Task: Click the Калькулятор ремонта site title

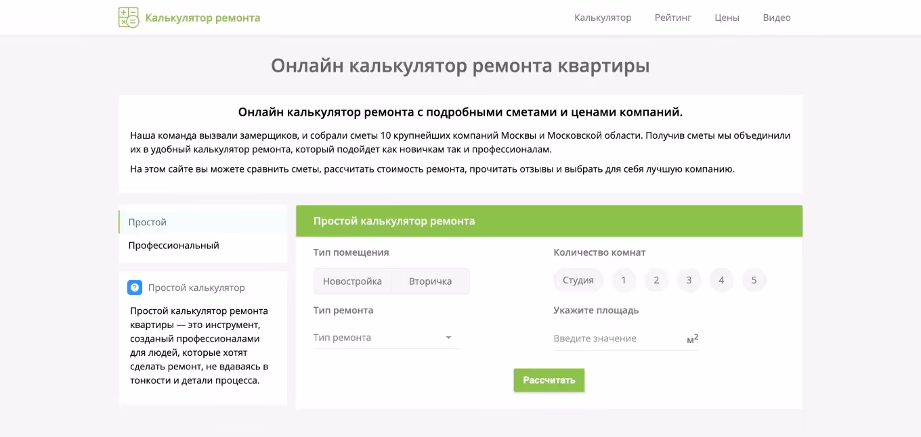Action: click(x=202, y=18)
